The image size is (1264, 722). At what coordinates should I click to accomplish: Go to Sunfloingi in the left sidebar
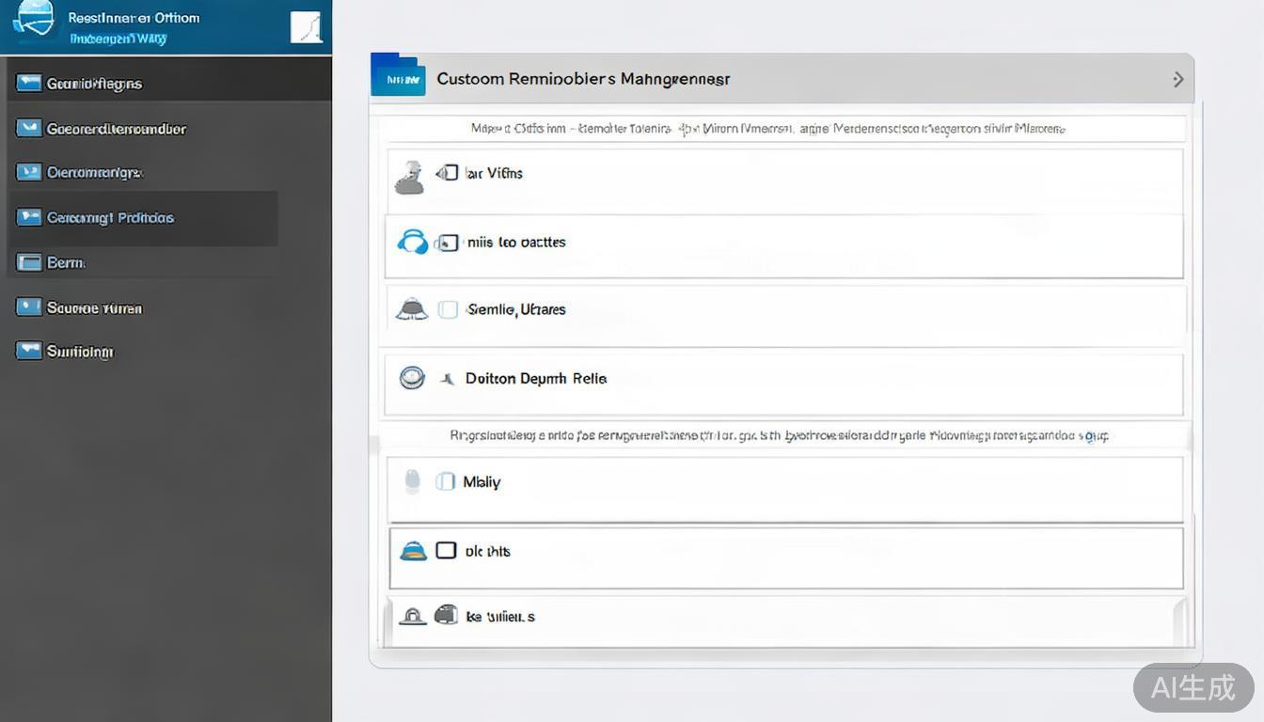pos(80,352)
